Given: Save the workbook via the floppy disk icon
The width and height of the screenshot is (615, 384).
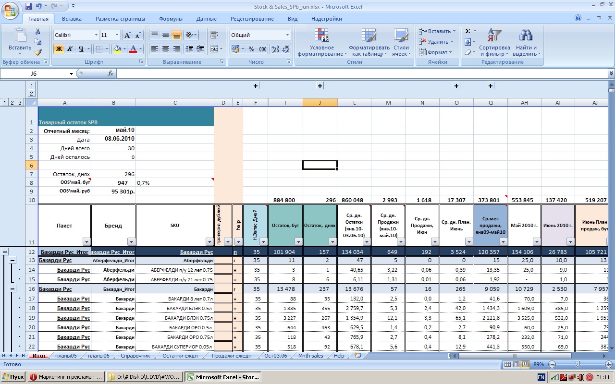Looking at the screenshot, I should pos(28,7).
